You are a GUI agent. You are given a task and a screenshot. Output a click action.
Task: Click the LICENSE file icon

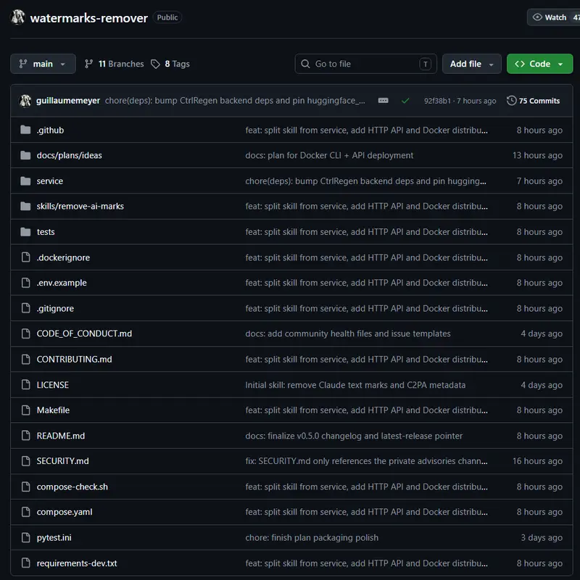(25, 385)
